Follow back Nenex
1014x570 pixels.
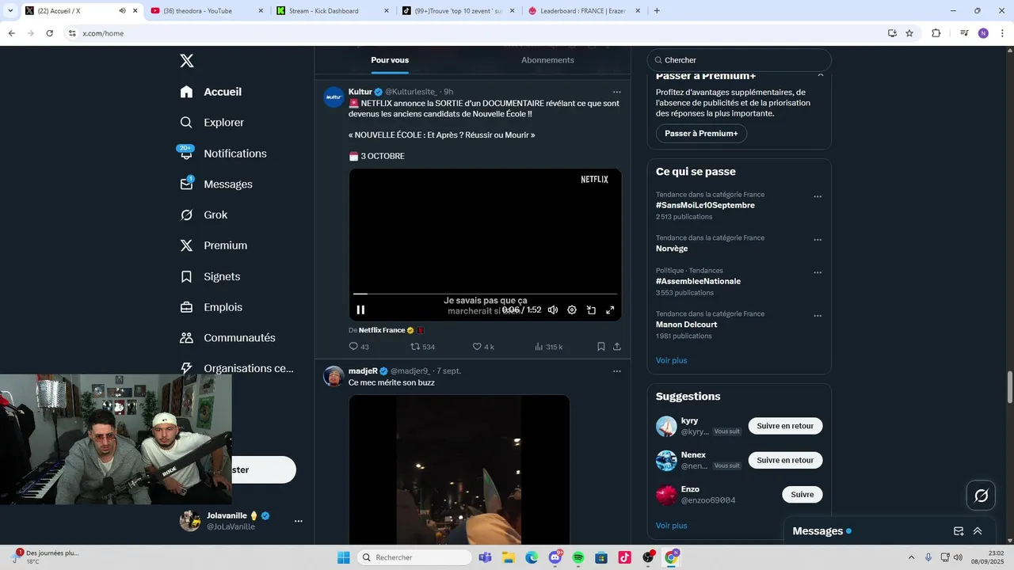[x=785, y=460]
